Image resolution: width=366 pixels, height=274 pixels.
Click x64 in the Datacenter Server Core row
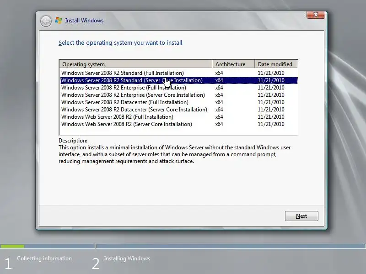[219, 110]
